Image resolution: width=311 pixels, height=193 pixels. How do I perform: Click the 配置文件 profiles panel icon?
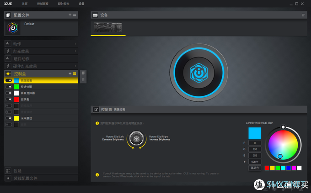click(8, 15)
